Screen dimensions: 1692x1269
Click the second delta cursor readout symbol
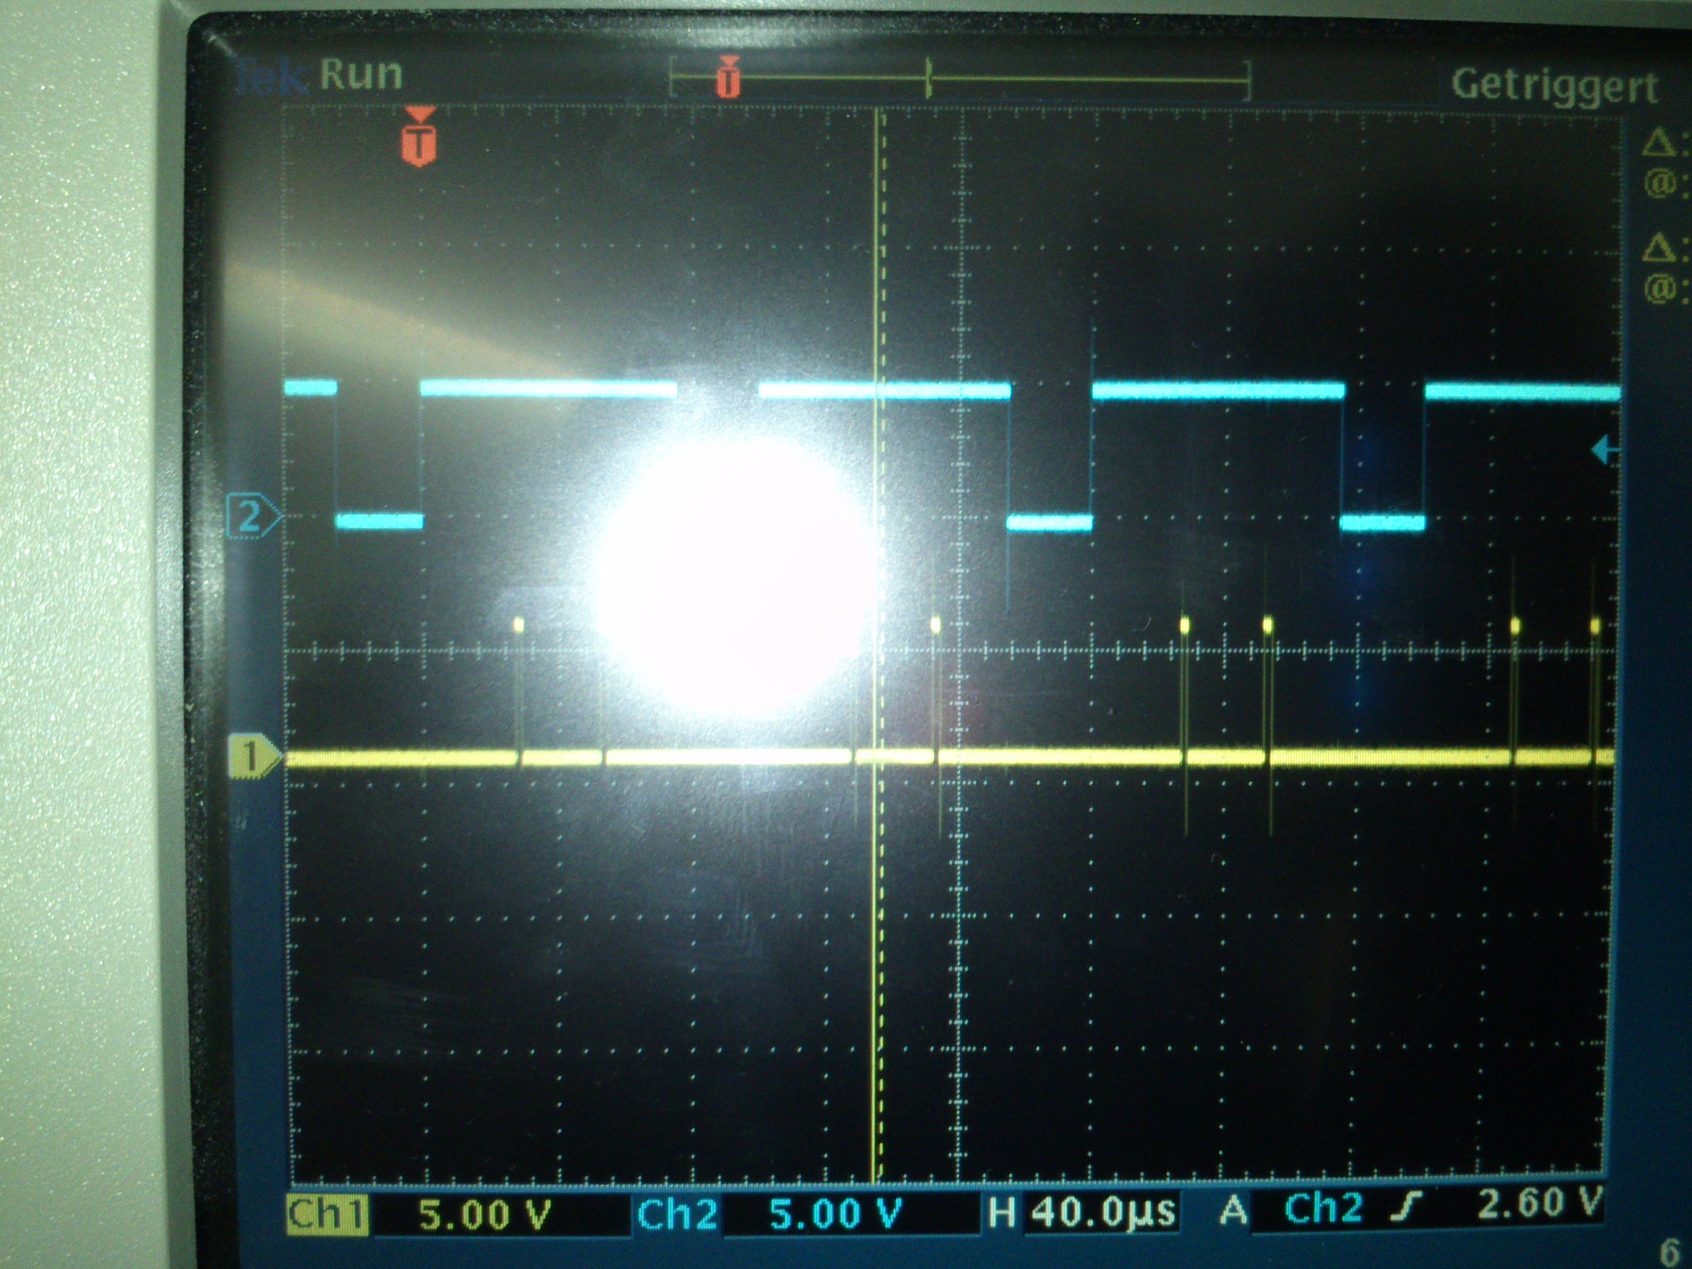coord(1660,249)
